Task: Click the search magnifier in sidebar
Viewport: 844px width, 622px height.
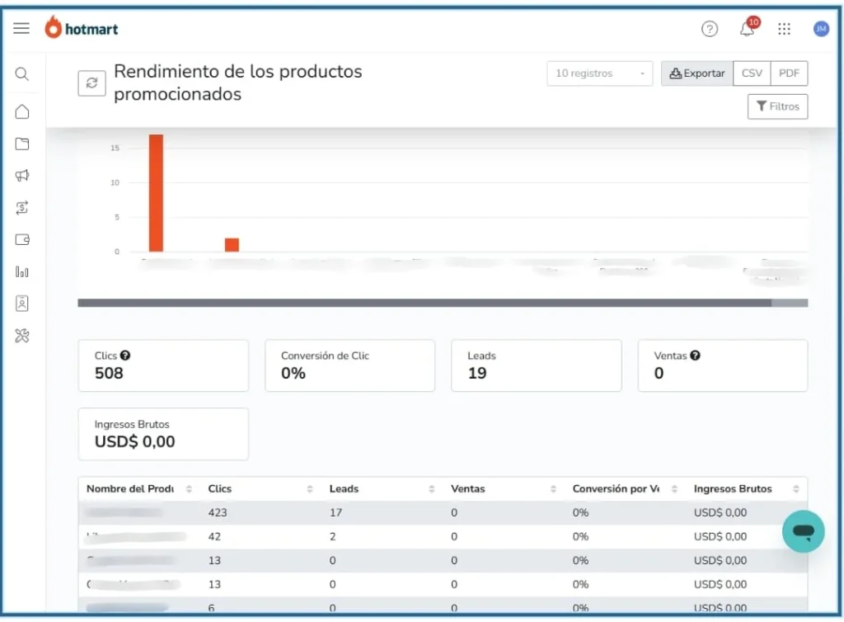Action: pyautogui.click(x=22, y=74)
